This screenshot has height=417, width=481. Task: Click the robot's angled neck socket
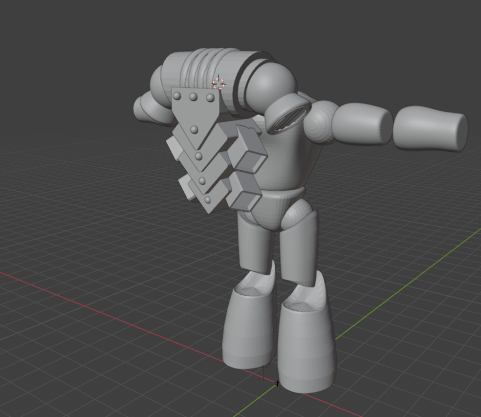click(287, 120)
